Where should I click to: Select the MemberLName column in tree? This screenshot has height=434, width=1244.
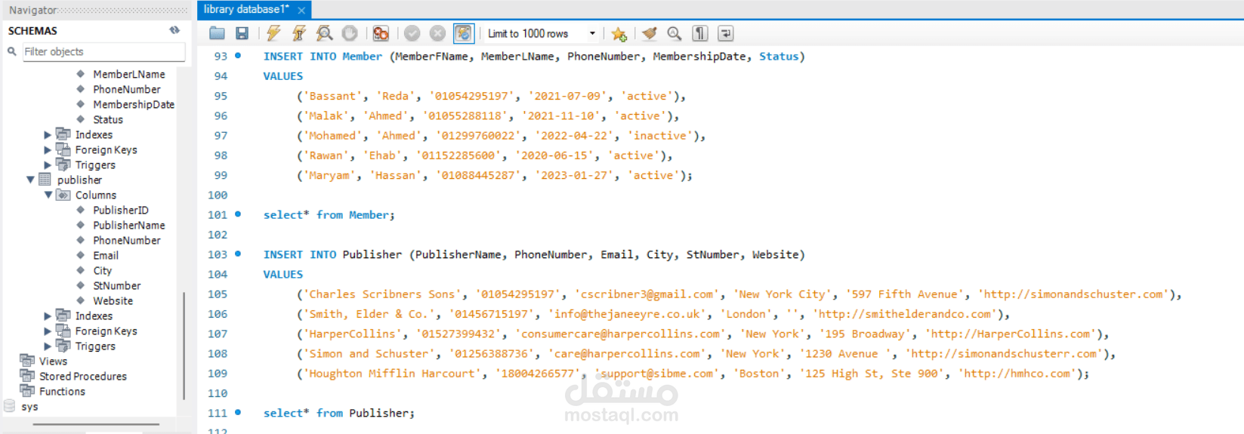tap(128, 74)
